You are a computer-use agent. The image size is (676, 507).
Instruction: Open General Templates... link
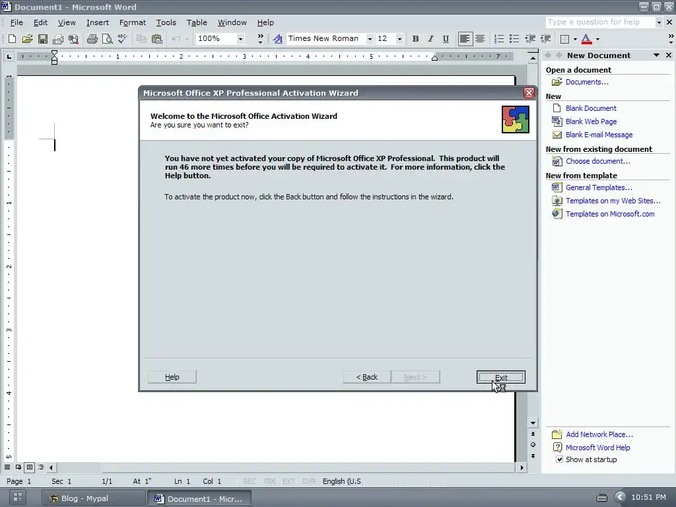click(x=599, y=187)
